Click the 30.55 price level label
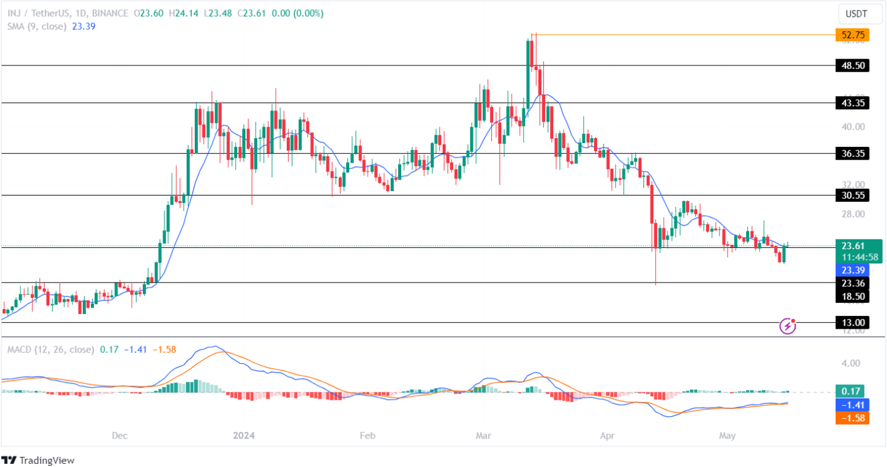This screenshot has width=887, height=467. click(852, 195)
